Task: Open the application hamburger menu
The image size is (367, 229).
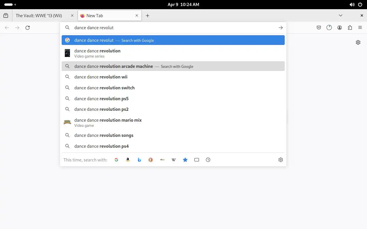Action: pos(360,28)
